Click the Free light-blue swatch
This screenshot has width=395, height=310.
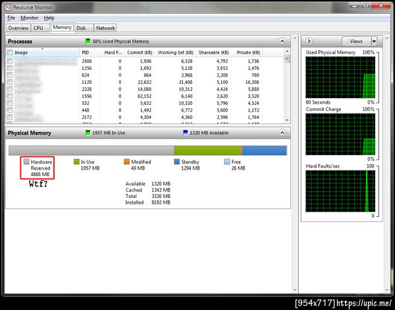pyautogui.click(x=227, y=162)
